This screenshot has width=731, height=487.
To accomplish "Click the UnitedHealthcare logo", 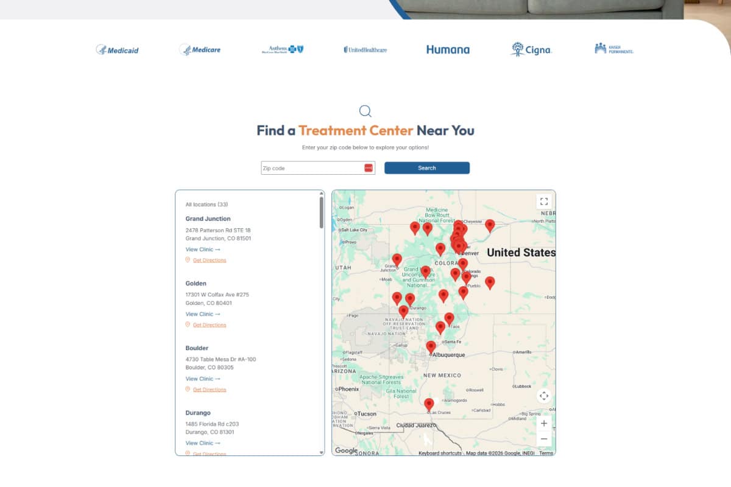I will pyautogui.click(x=365, y=49).
